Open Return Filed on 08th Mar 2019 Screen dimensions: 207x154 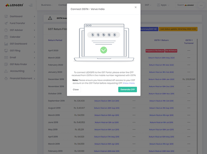pos(161,151)
